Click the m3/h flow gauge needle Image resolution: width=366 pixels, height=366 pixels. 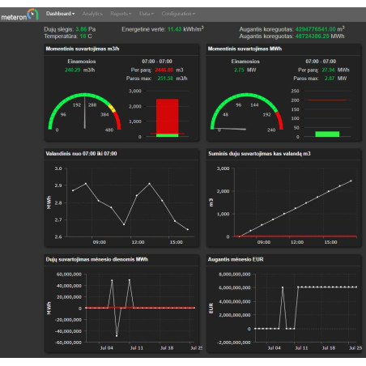(x=85, y=112)
